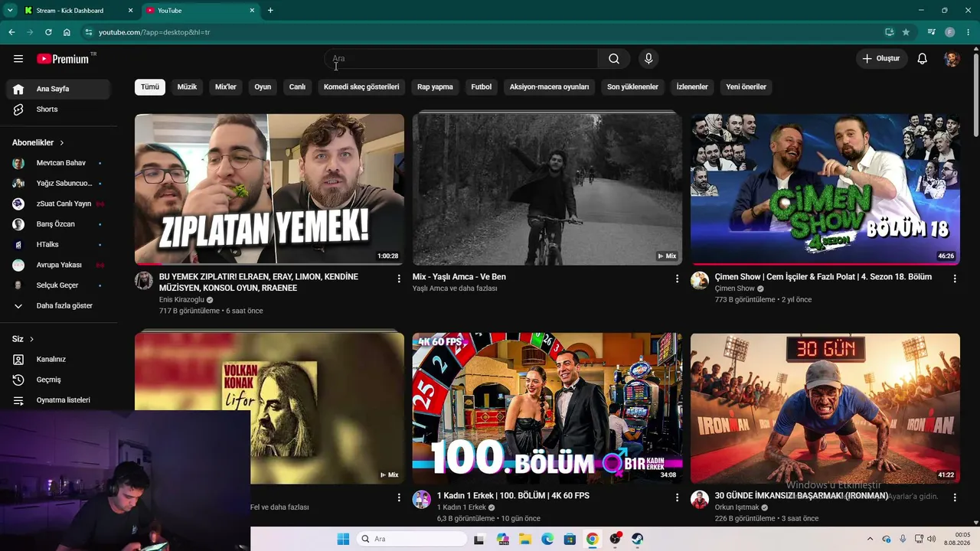The image size is (980, 551).
Task: Open more options for Mix - Yaşlı Amca
Action: pos(677,279)
